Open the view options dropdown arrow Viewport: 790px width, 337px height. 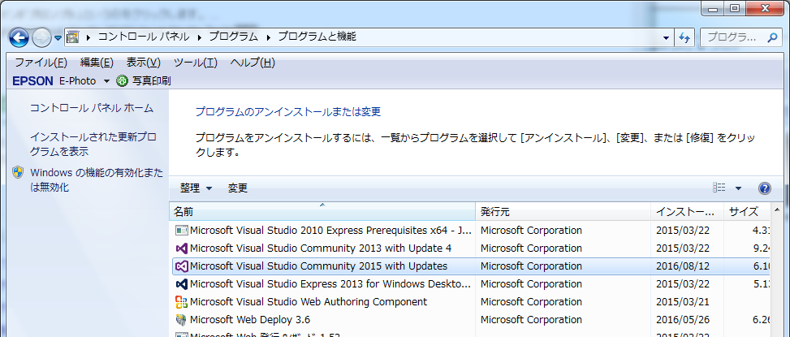pos(738,188)
